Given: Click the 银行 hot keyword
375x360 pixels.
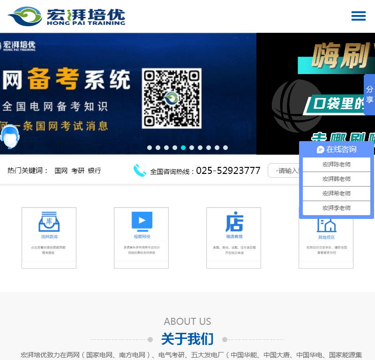Looking at the screenshot, I should tap(94, 171).
